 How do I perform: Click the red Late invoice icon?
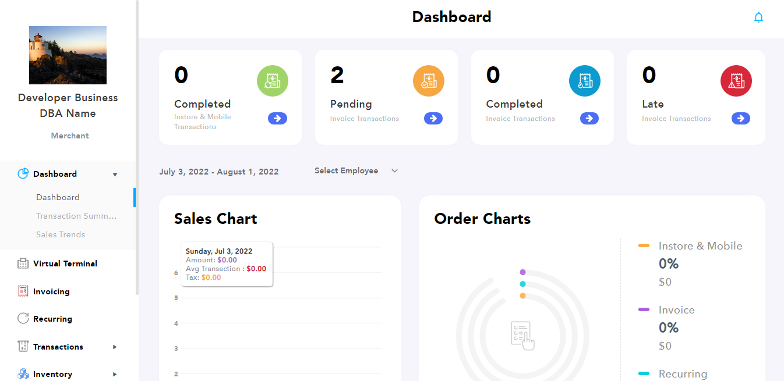point(736,81)
